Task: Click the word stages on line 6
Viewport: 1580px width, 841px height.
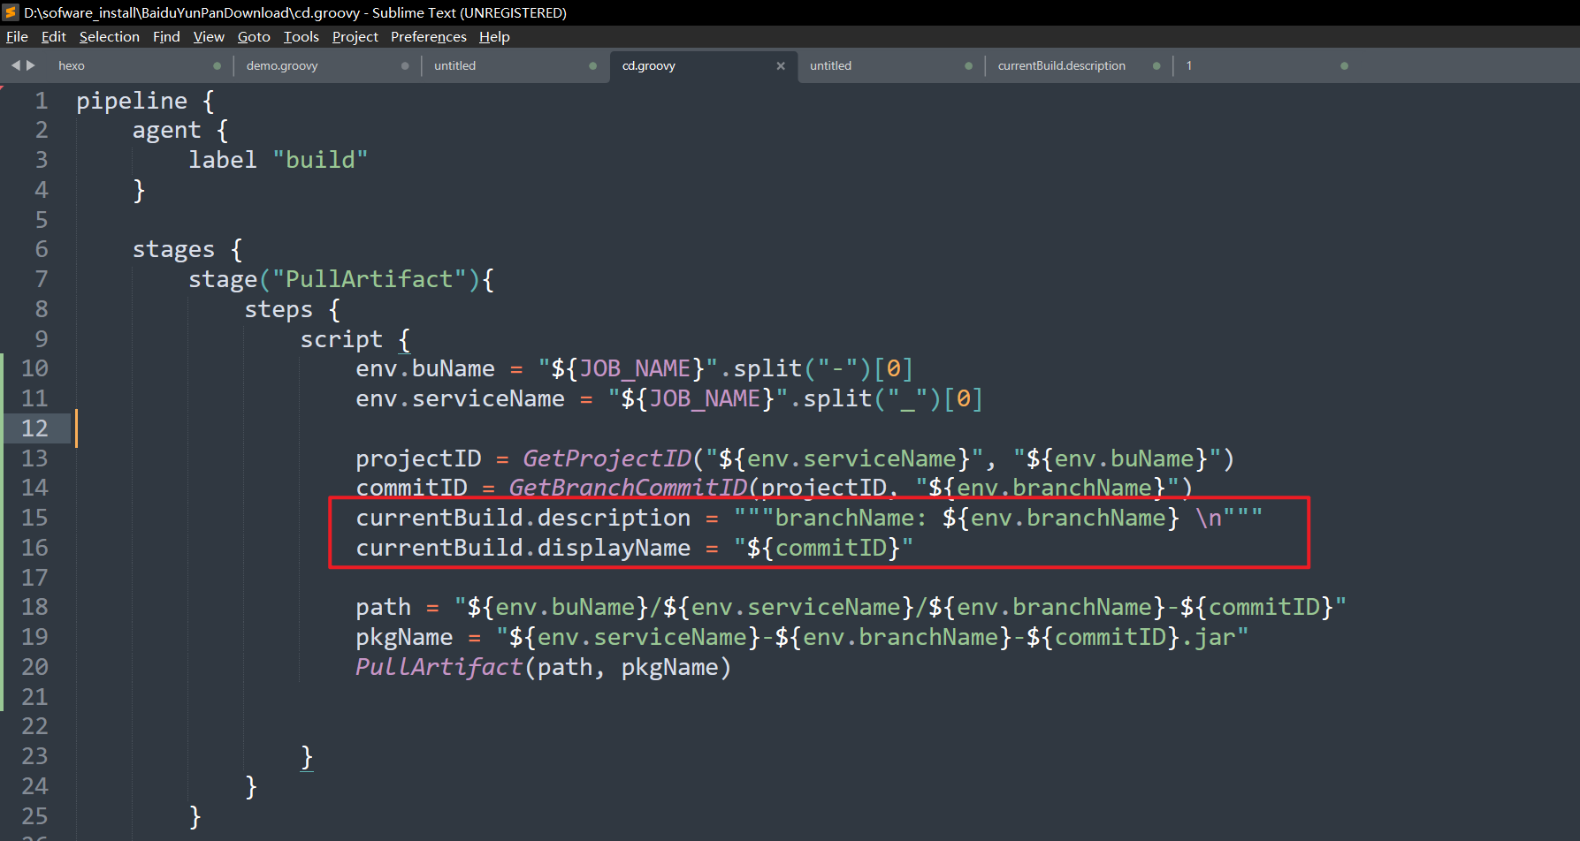Action: pos(173,250)
